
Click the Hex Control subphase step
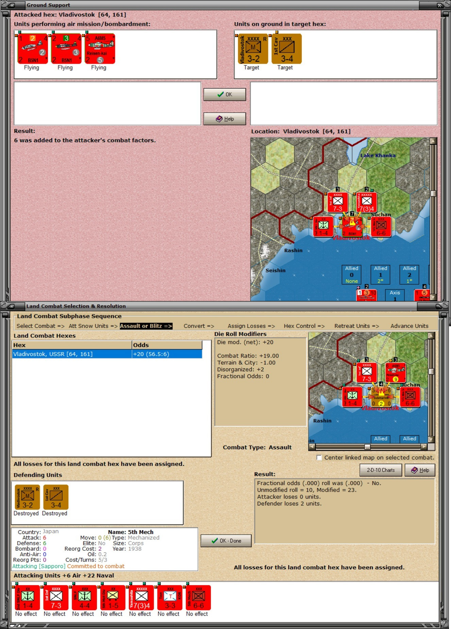point(304,326)
